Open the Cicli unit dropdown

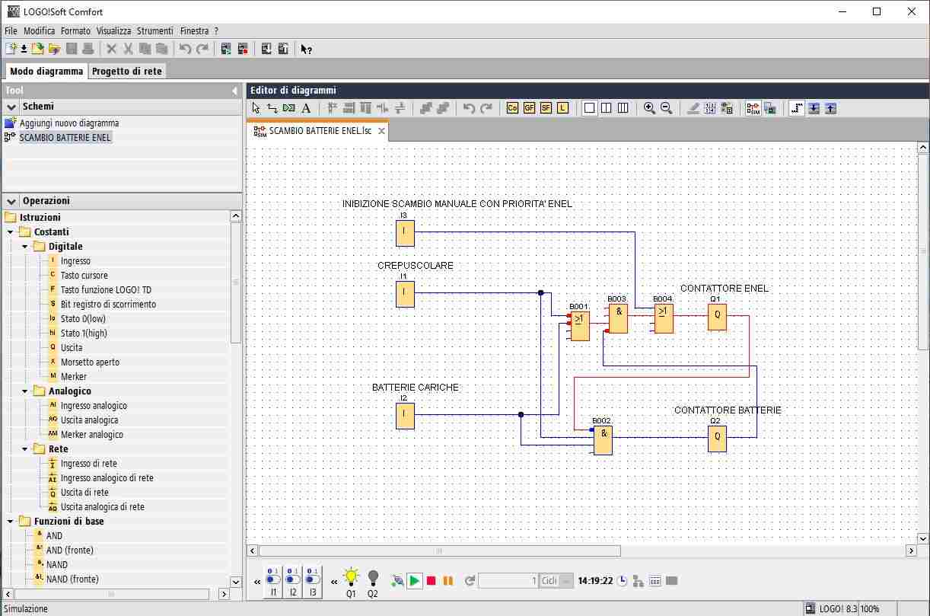click(566, 581)
